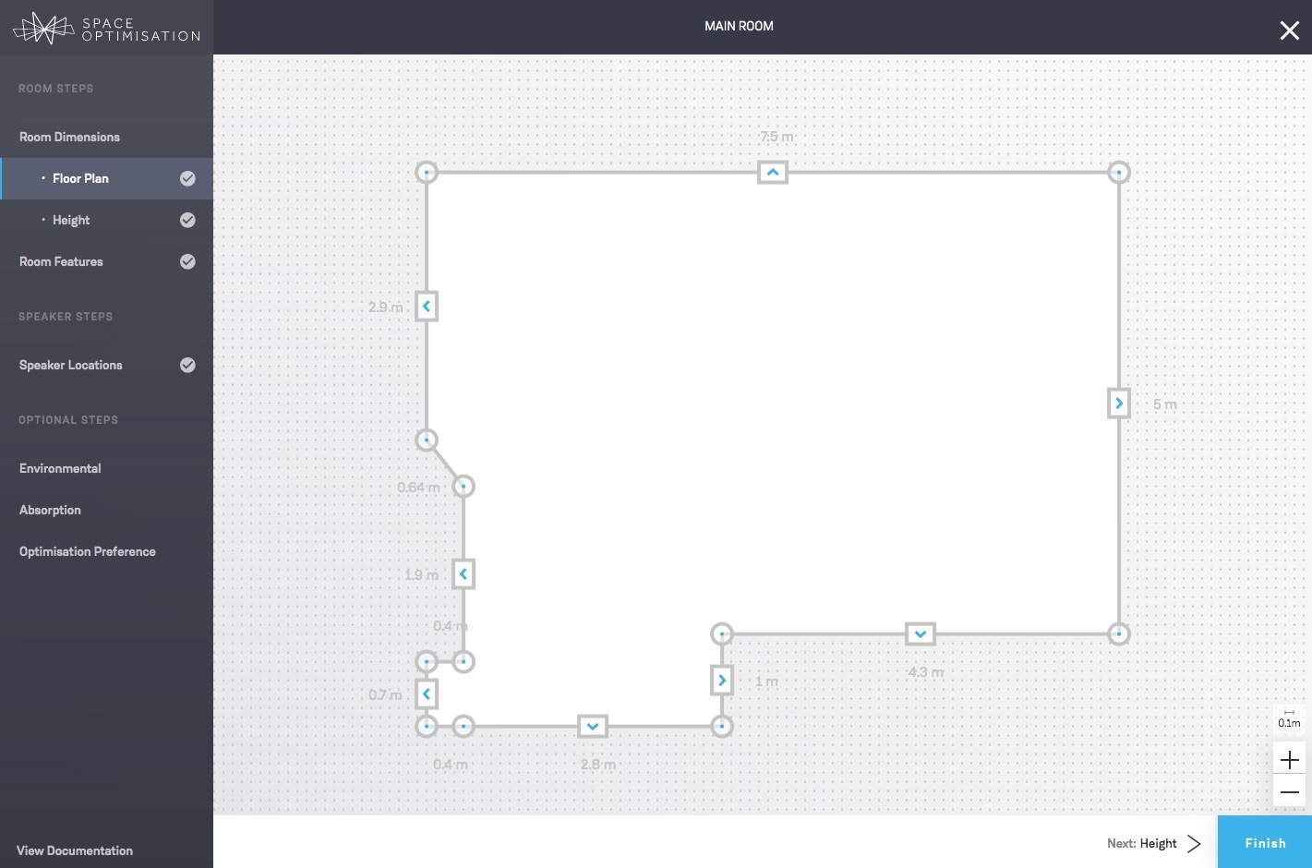Image resolution: width=1312 pixels, height=868 pixels.
Task: Click right-arrow handle on 5 m wall
Action: tap(1118, 403)
